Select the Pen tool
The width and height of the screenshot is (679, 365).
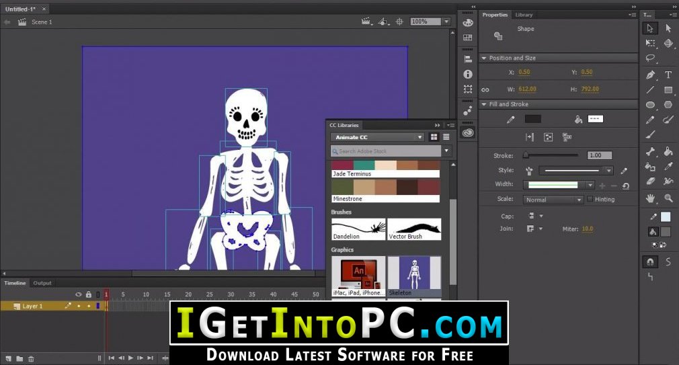(650, 75)
